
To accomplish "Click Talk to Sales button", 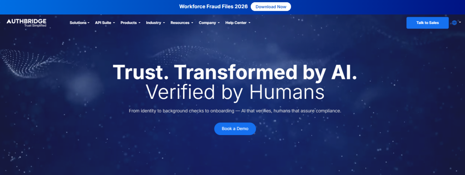I will coord(427,23).
